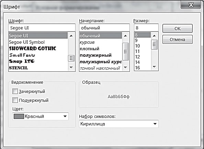Enable the Зачеркнутый checkbox
Image resolution: width=204 pixels, height=149 pixels.
15,91
